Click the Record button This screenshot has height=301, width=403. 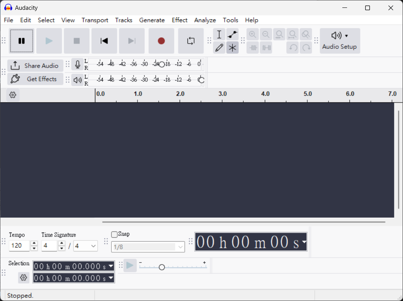161,41
